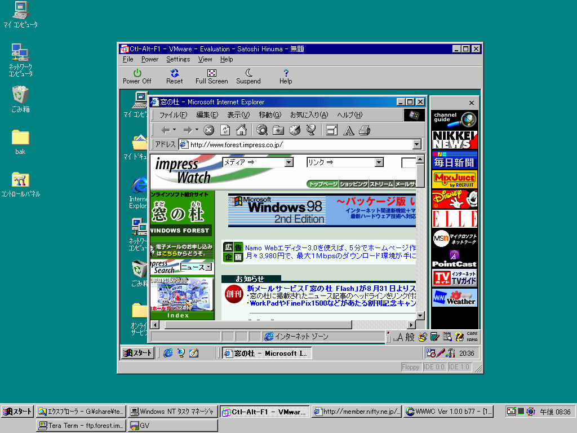
Task: Click the Power Off button in VMware toolbar
Action: (x=137, y=77)
